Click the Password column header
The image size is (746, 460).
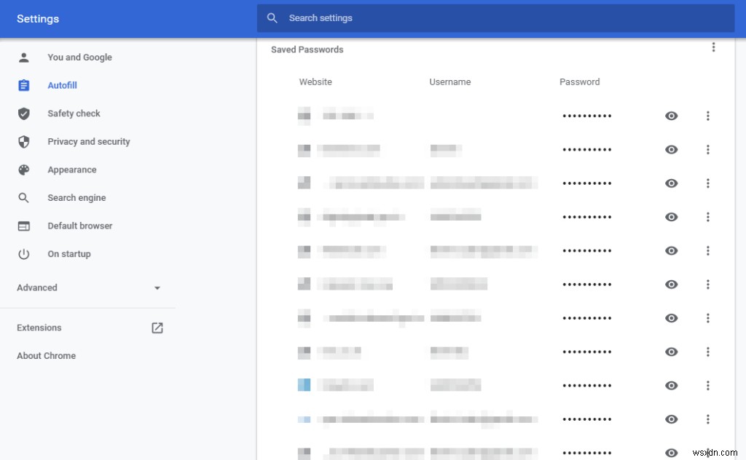[x=579, y=82]
